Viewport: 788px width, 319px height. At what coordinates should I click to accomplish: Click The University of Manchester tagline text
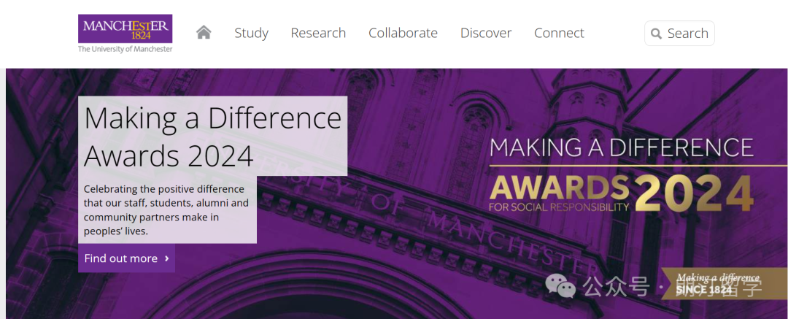[125, 50]
